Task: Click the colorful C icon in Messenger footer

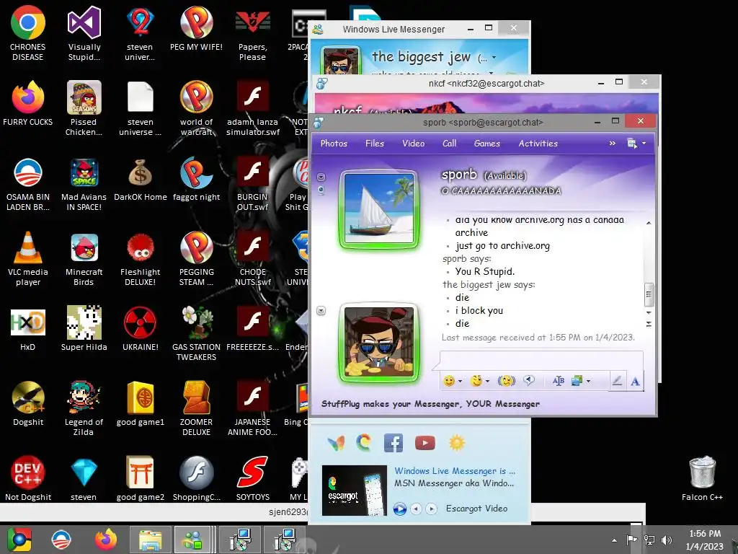Action: (363, 443)
